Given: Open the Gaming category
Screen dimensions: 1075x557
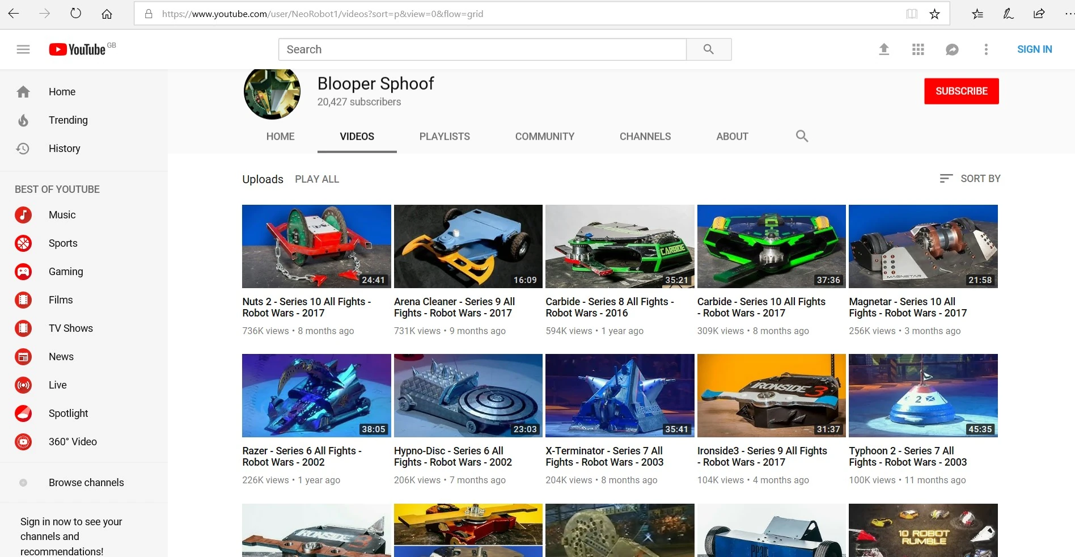Looking at the screenshot, I should click(x=84, y=272).
